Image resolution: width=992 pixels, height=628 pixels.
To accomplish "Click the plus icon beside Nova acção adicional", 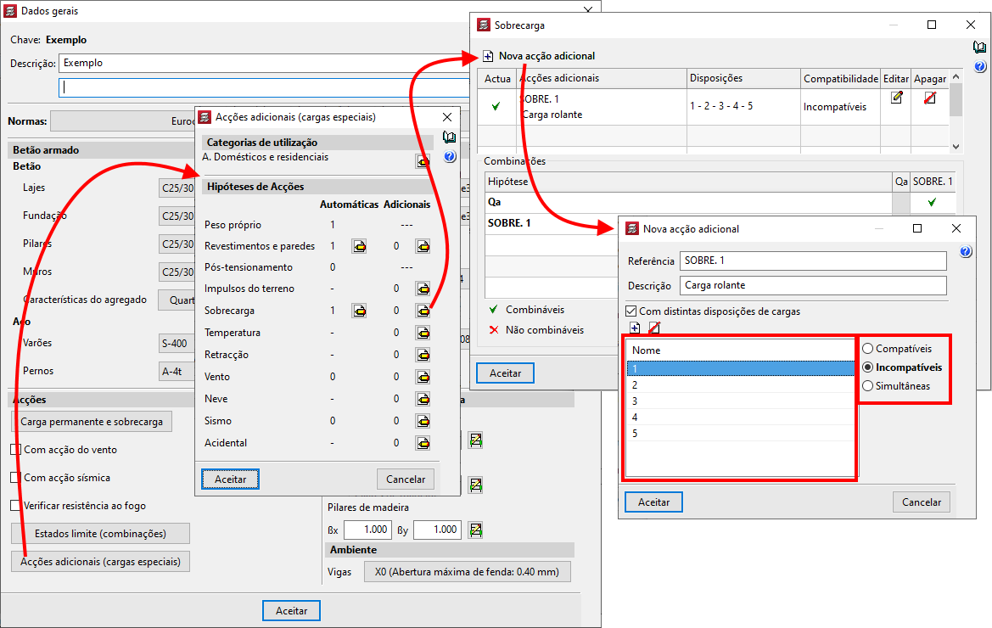I will [488, 56].
